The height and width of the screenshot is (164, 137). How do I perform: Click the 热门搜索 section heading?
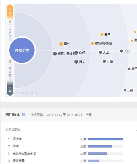pyautogui.click(x=13, y=114)
